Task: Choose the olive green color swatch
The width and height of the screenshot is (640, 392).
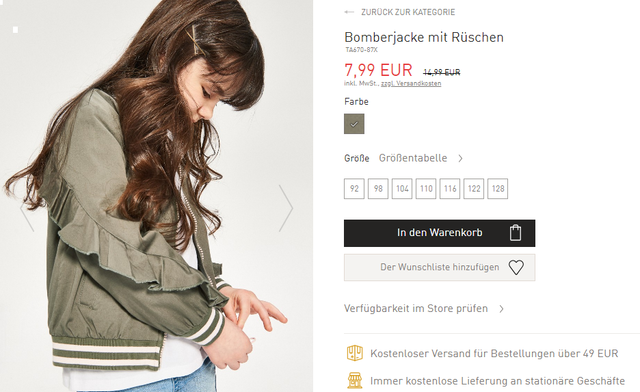Action: tap(354, 124)
